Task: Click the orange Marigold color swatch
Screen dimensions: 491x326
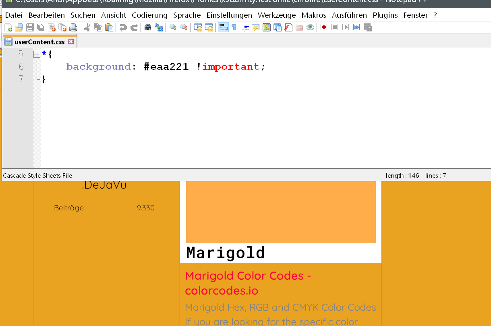Action: (x=281, y=212)
